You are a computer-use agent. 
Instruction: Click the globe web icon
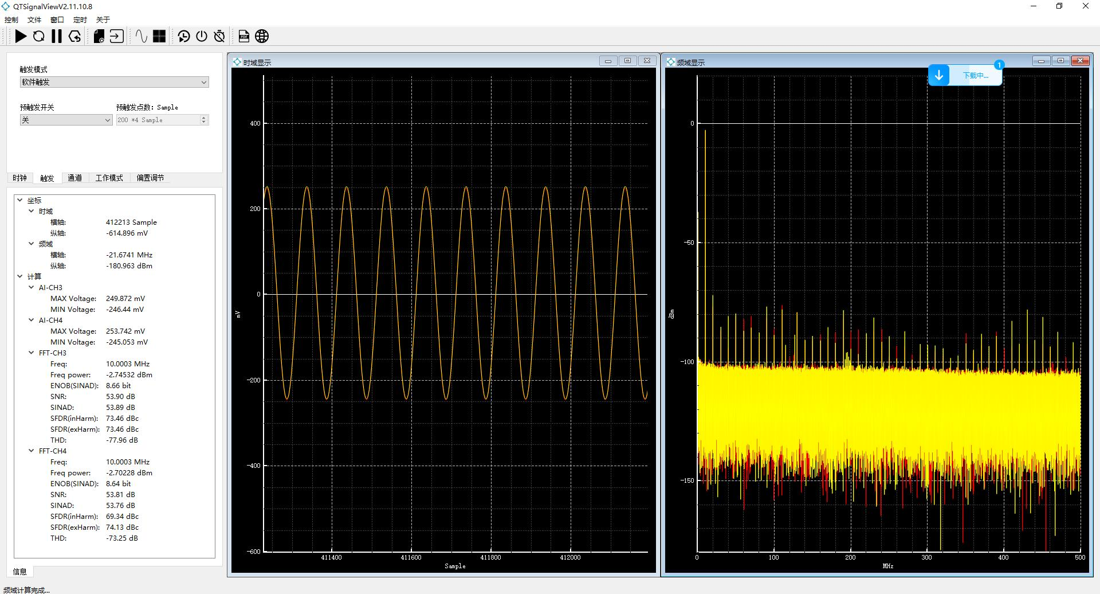point(262,36)
